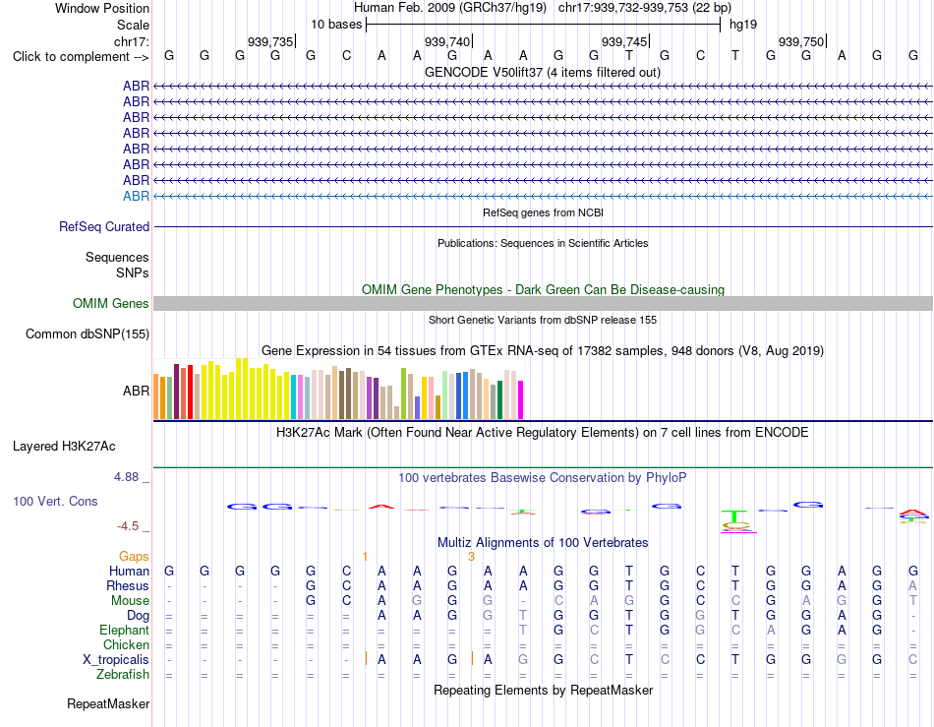Screen dimensions: 934x727
Task: Click the SNPs track label
Action: (133, 273)
